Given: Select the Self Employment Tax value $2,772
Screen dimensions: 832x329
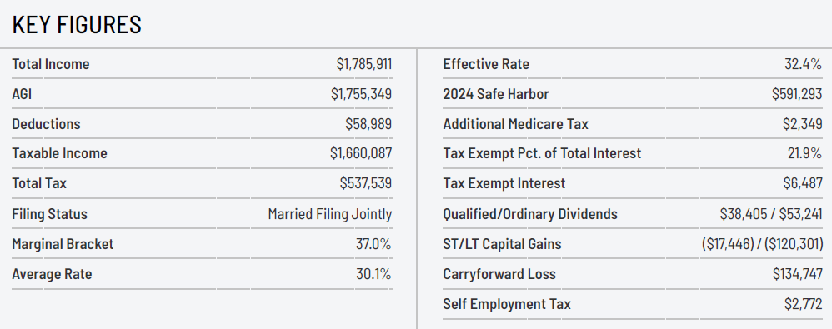Looking at the screenshot, I should click(x=804, y=304).
